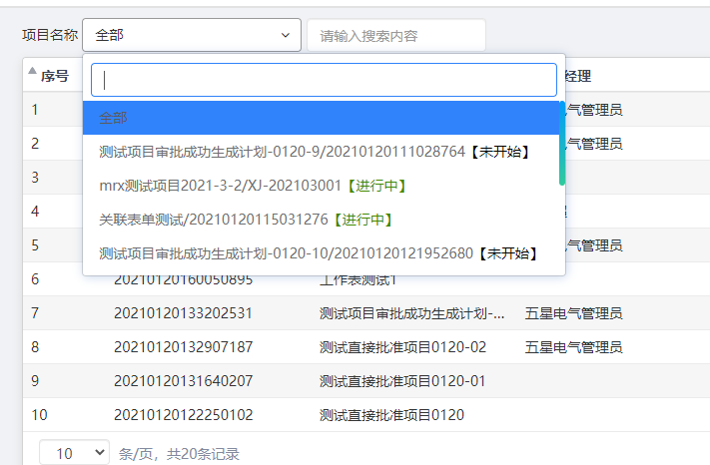Click the 经理 column header

pyautogui.click(x=578, y=76)
